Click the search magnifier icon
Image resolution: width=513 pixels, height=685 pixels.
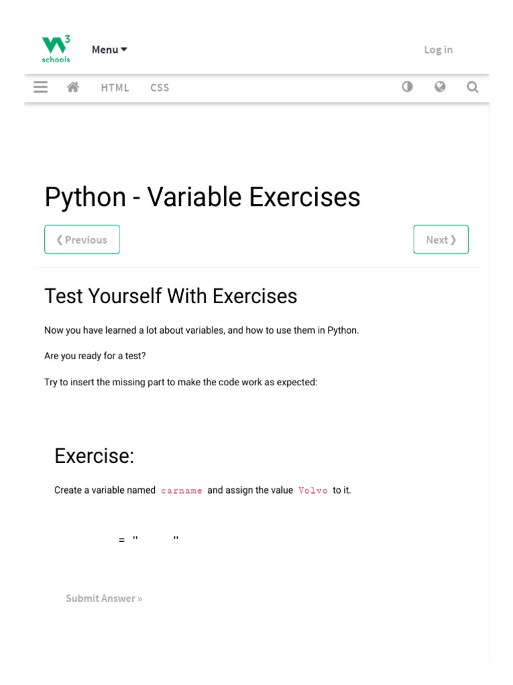click(x=472, y=87)
